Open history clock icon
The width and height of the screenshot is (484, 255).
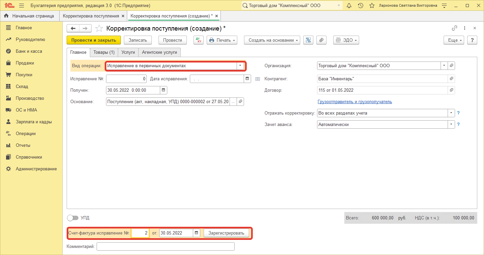click(x=360, y=6)
